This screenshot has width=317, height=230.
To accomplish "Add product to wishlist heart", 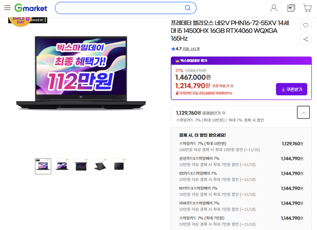I will point(305,25).
